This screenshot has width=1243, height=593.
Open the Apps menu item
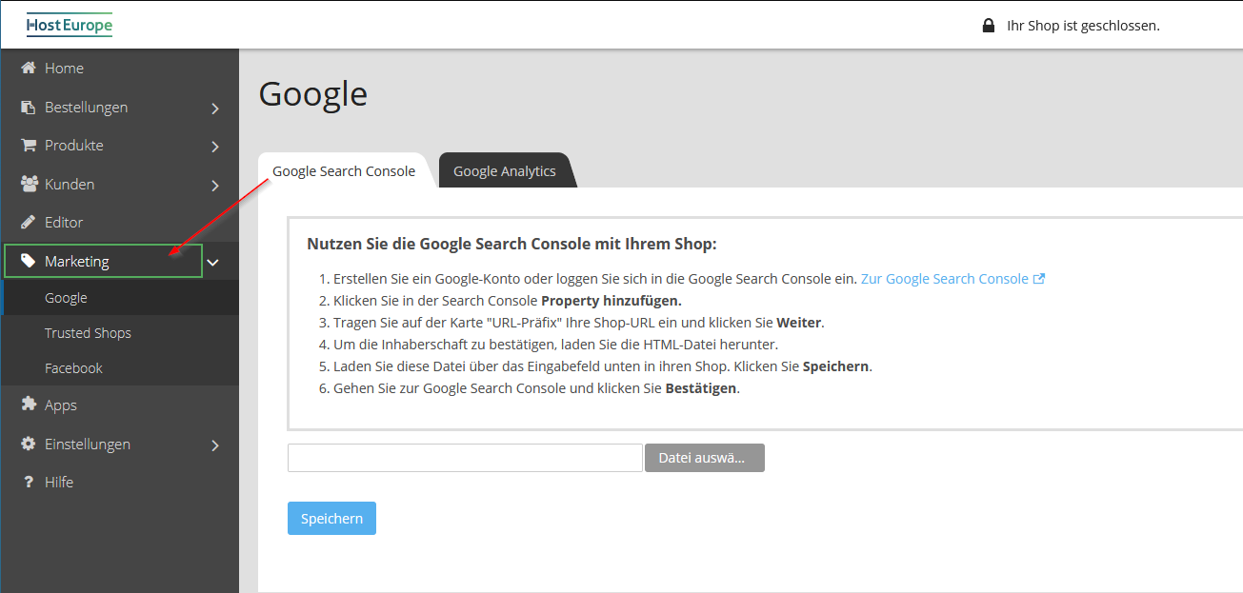click(x=119, y=405)
